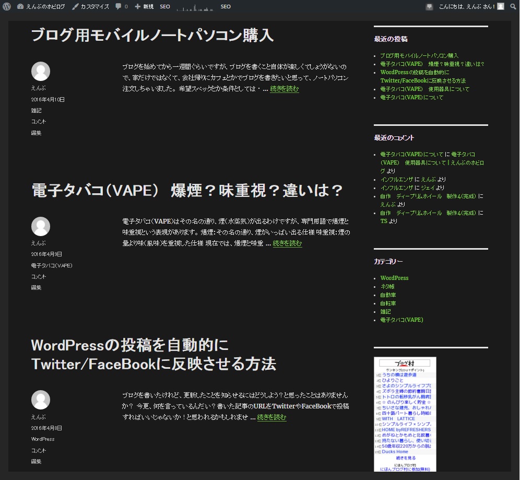Open the こんにちは、えんぶ さん account menu
This screenshot has width=520, height=480.
point(467,6)
